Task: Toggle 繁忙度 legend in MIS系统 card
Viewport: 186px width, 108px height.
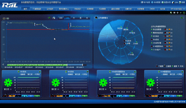Action: click(x=29, y=74)
